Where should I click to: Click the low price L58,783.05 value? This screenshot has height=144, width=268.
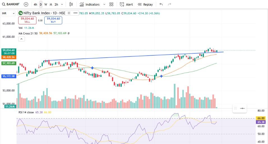[113, 13]
